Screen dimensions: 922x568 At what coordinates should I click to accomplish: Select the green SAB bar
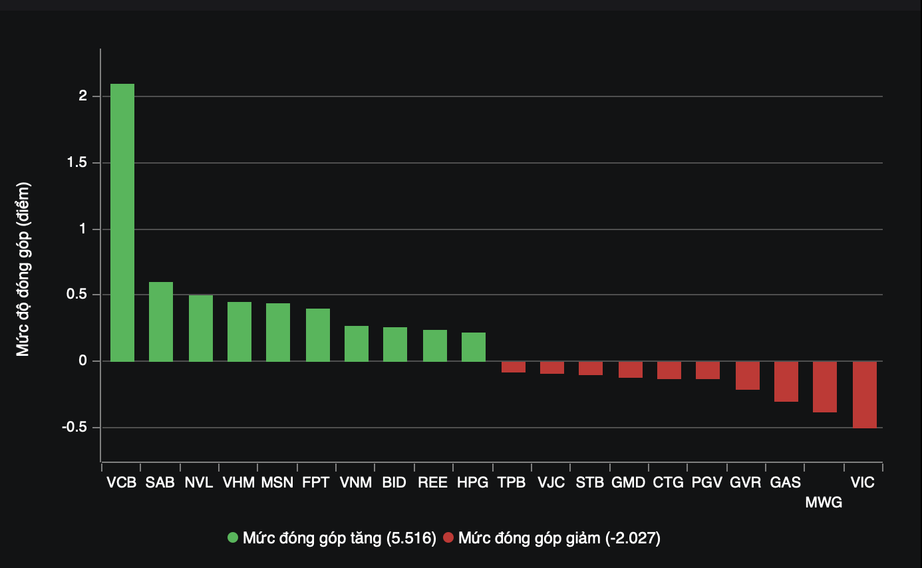point(160,322)
